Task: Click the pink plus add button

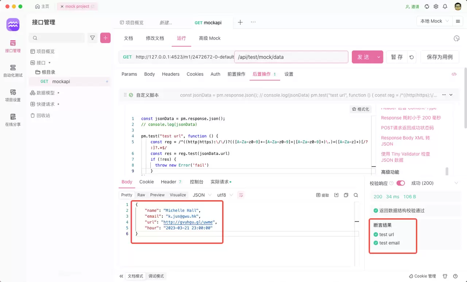Action: coord(105,38)
